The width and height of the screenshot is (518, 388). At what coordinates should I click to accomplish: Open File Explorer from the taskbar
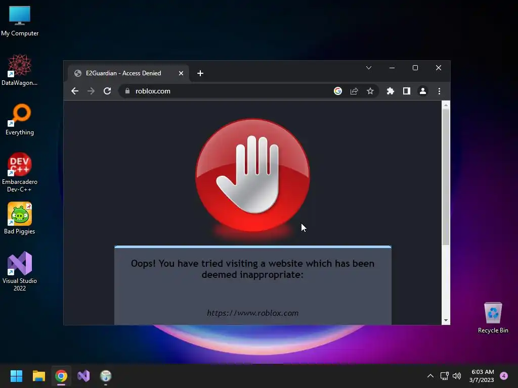pyautogui.click(x=38, y=376)
